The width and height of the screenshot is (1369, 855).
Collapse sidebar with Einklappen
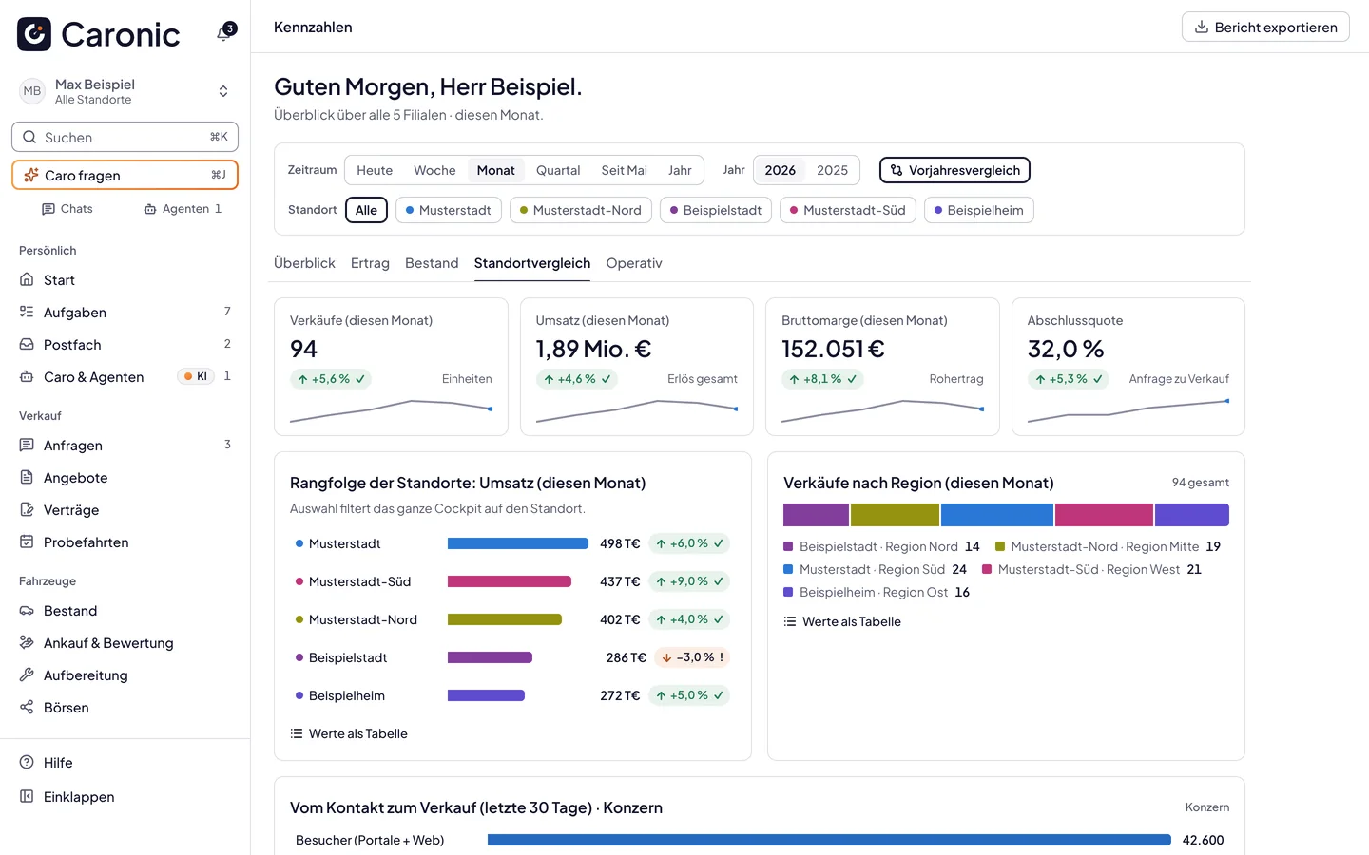[125, 797]
